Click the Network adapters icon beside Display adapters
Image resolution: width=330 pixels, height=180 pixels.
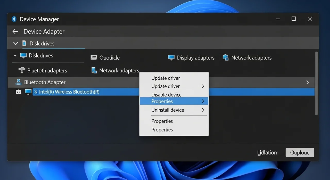pos(226,58)
